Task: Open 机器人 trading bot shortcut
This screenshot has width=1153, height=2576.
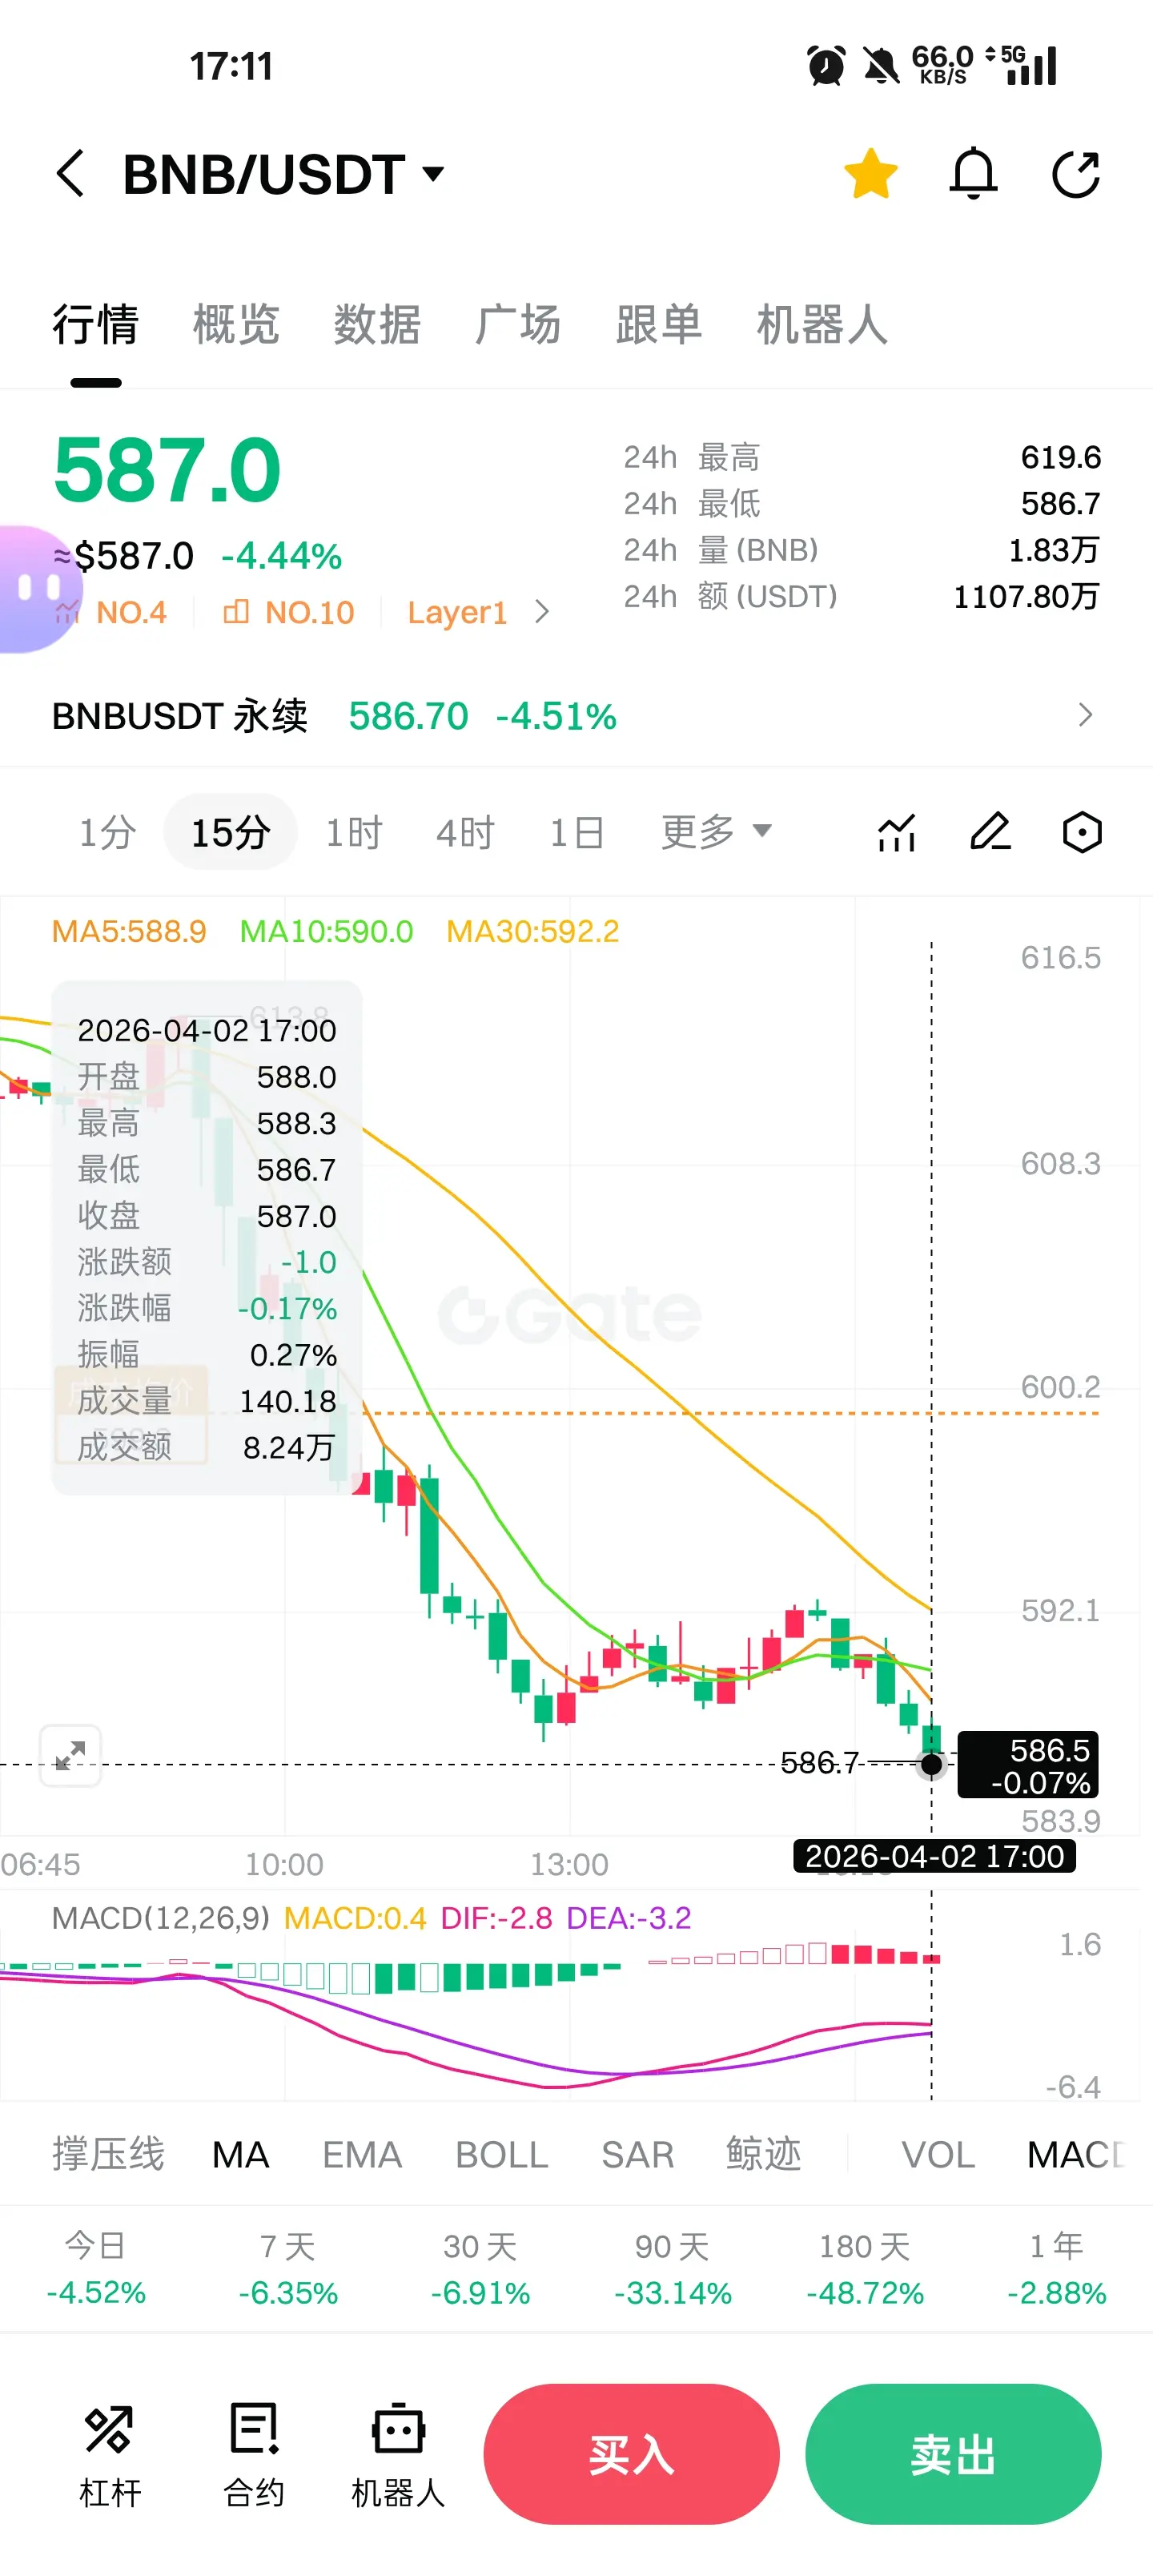Action: [398, 2455]
